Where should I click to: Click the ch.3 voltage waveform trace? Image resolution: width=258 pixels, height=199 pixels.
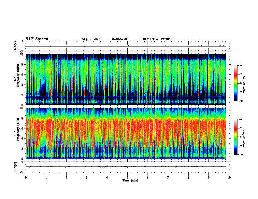coord(126,167)
